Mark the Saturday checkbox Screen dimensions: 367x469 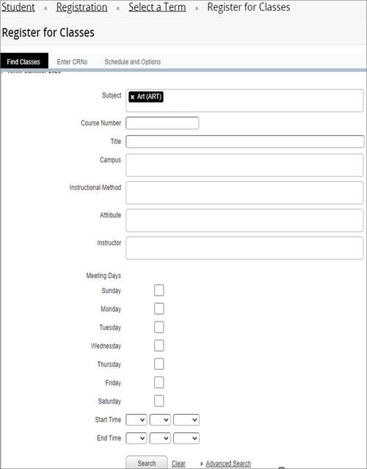coord(159,401)
